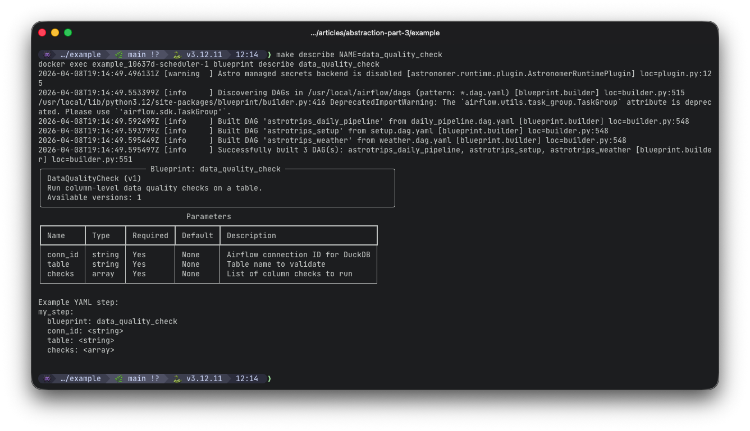
Task: Click the ghost icon in the top prompt
Action: [x=47, y=55]
